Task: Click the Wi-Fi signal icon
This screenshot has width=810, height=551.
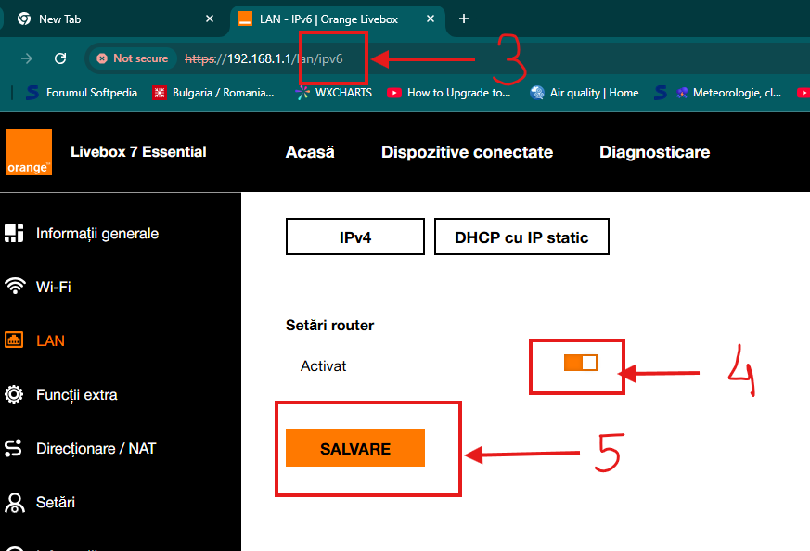Action: click(x=15, y=286)
